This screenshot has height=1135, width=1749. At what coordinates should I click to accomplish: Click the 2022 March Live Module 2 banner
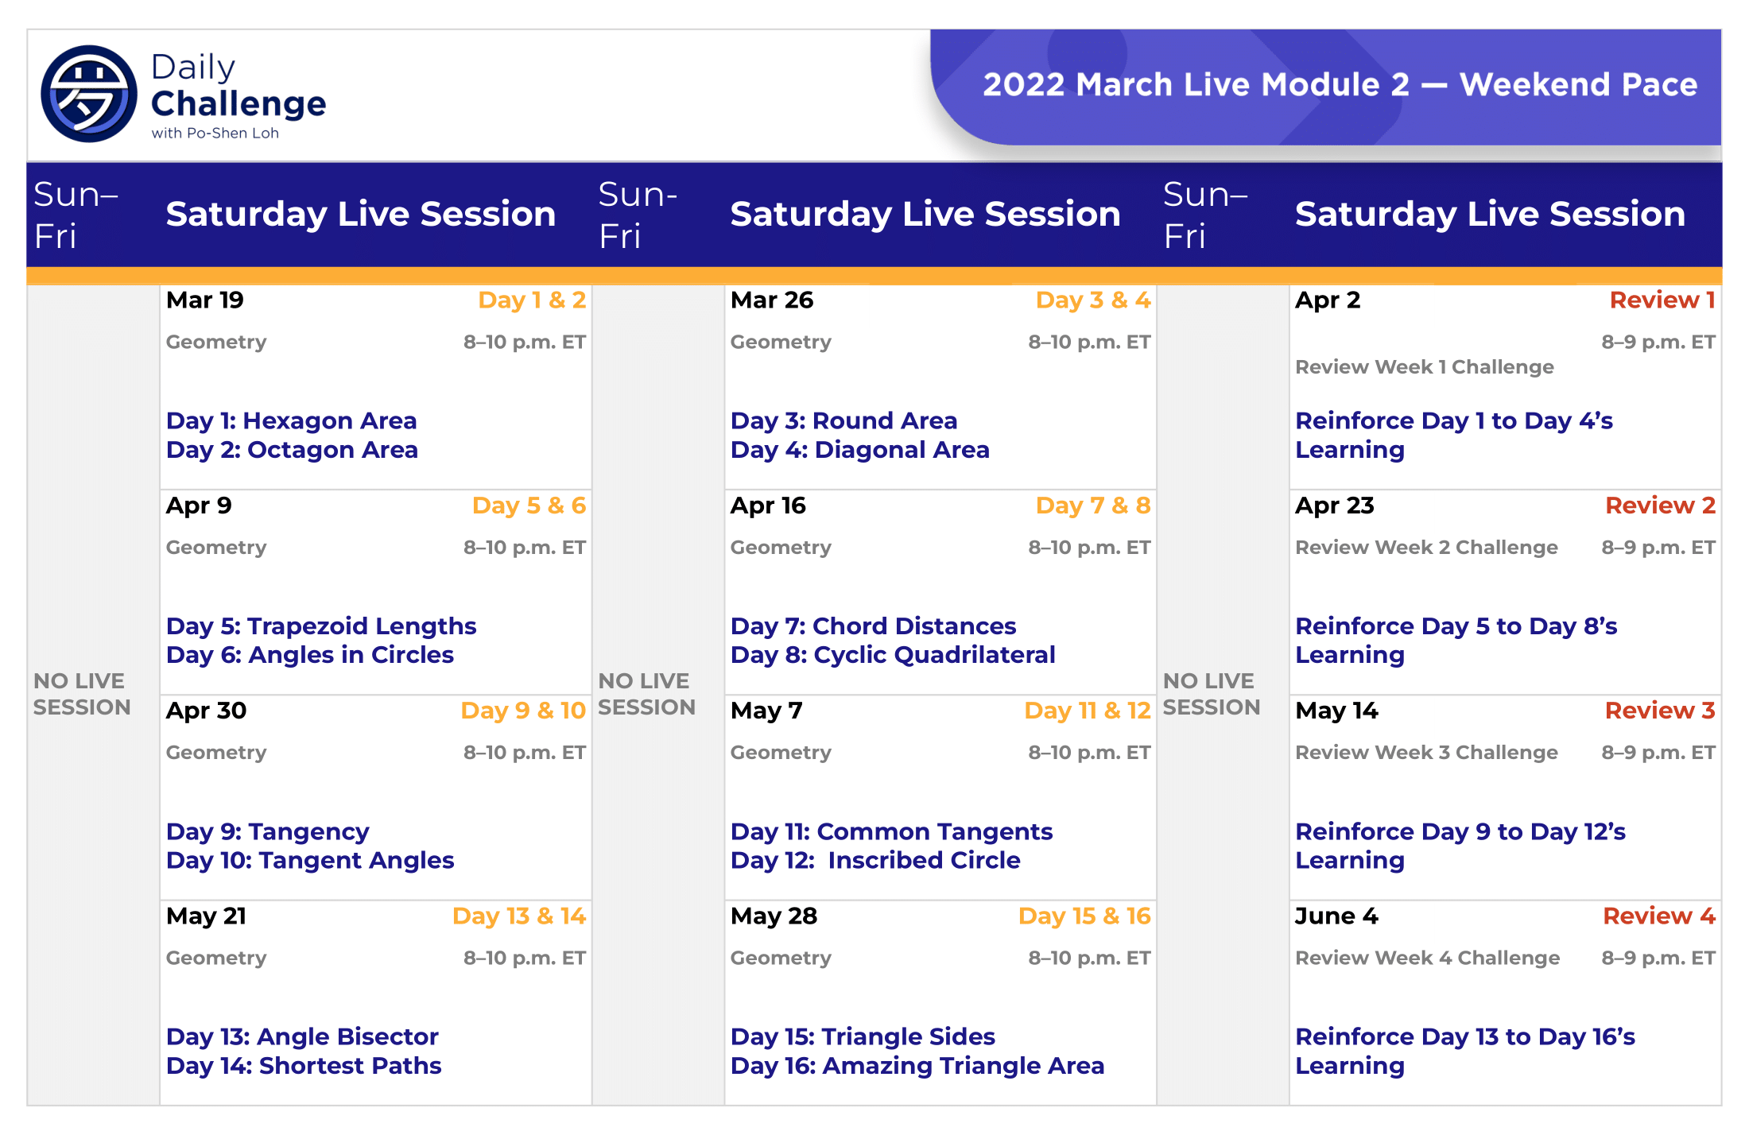pos(1339,85)
